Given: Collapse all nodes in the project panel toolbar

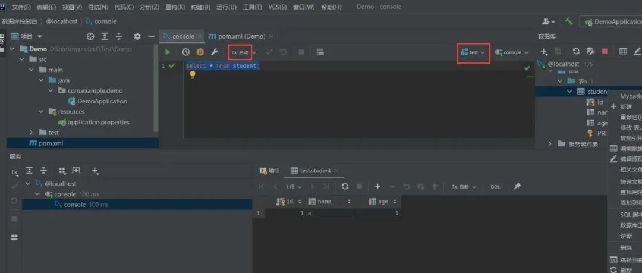Looking at the screenshot, I should [119, 36].
